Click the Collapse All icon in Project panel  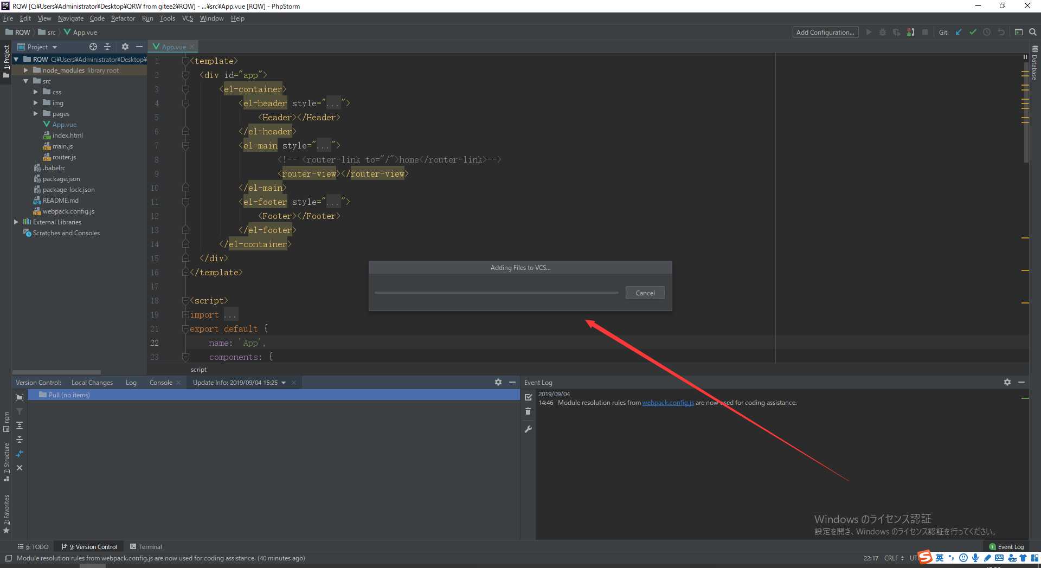pos(107,47)
